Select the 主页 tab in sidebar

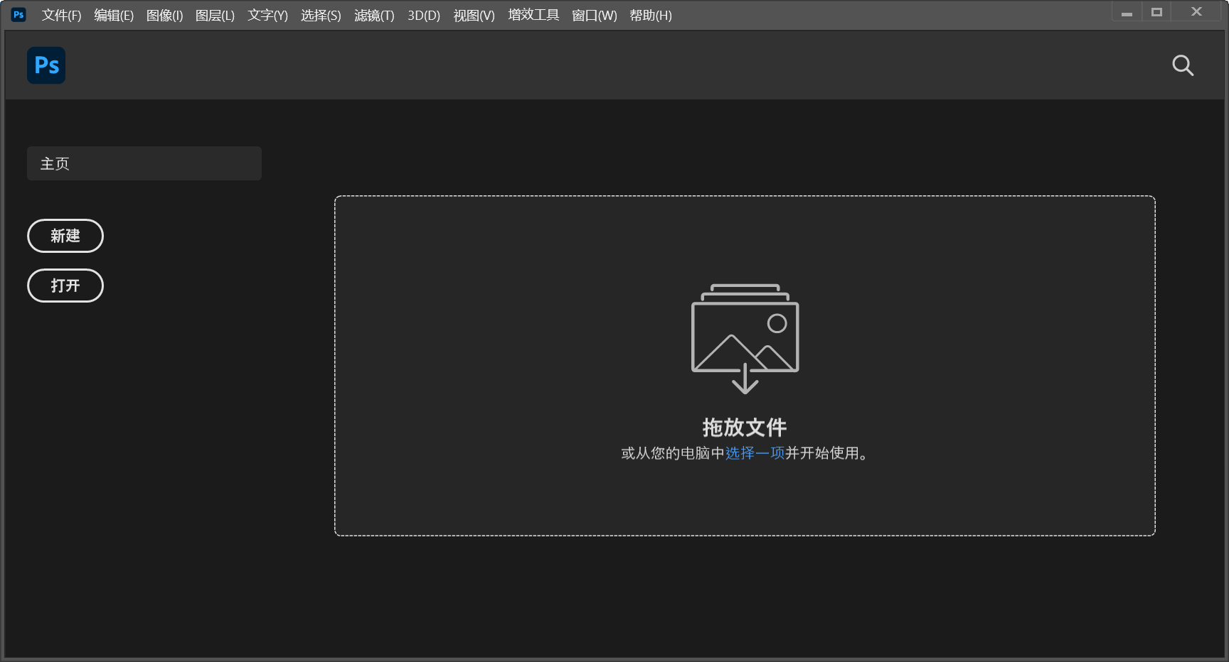(144, 163)
